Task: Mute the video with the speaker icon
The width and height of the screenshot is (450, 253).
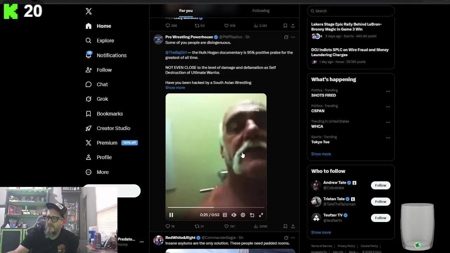Action: pos(234,215)
